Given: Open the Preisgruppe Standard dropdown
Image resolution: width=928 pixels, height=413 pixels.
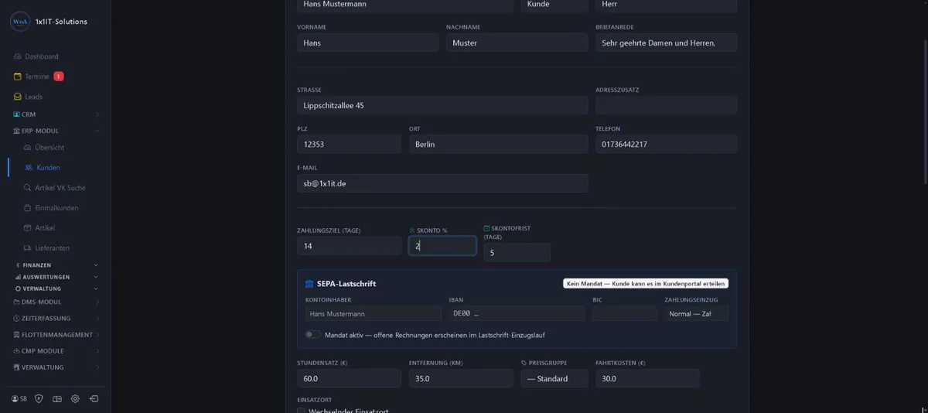Looking at the screenshot, I should tap(554, 379).
